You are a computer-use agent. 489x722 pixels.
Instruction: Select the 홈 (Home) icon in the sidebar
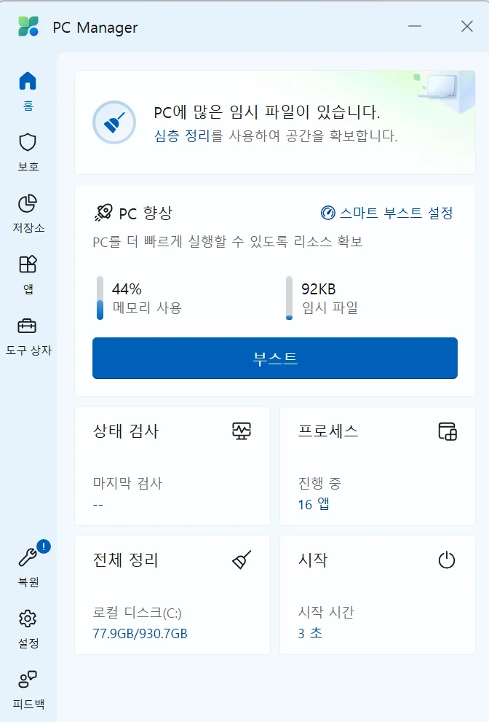point(28,80)
